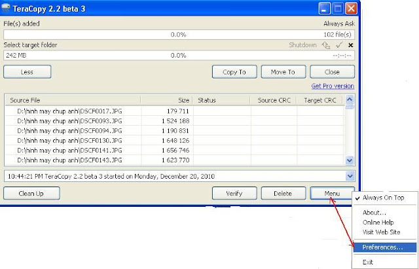Viewport: 419px width, 269px height.
Task: Click the Verify button
Action: click(234, 193)
